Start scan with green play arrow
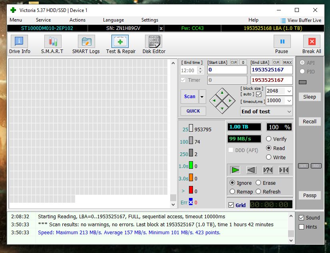Viewport: 330px width, 253px height. point(235,170)
